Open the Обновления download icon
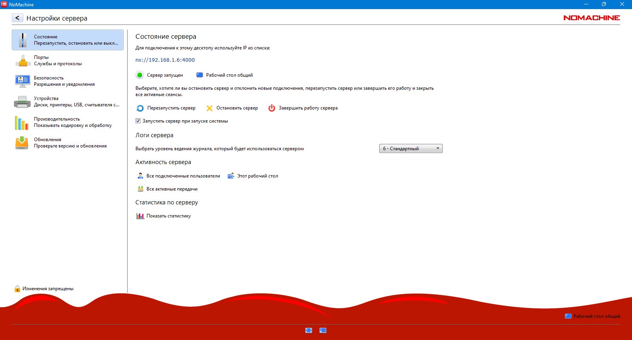 (x=22, y=143)
